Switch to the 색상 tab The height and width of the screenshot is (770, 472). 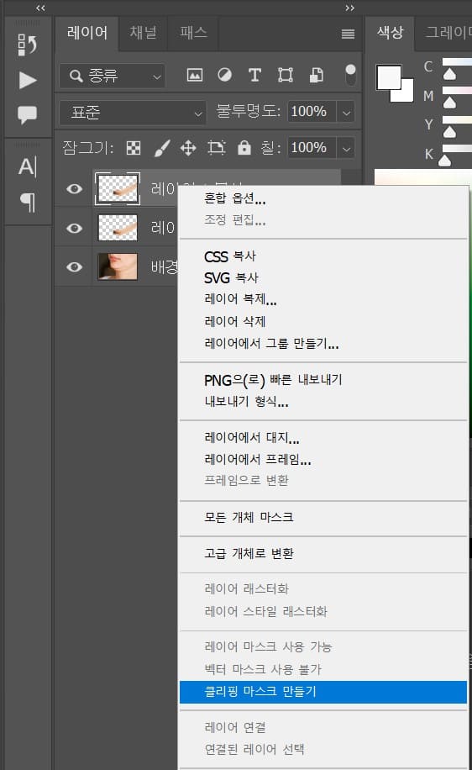pyautogui.click(x=390, y=33)
